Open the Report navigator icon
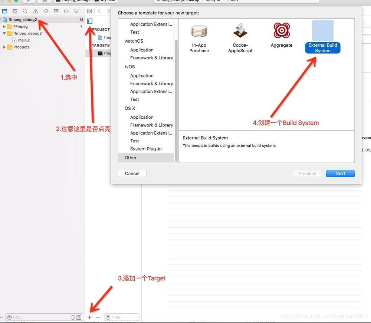This screenshot has height=323, width=371. pos(77,11)
